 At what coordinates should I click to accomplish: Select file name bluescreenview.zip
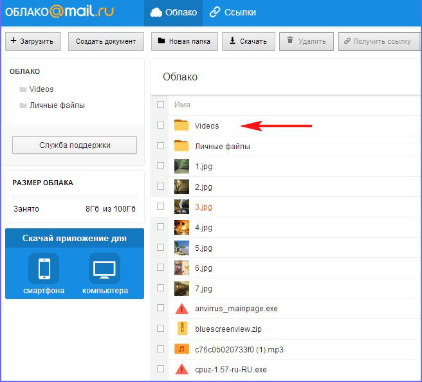pos(228,329)
